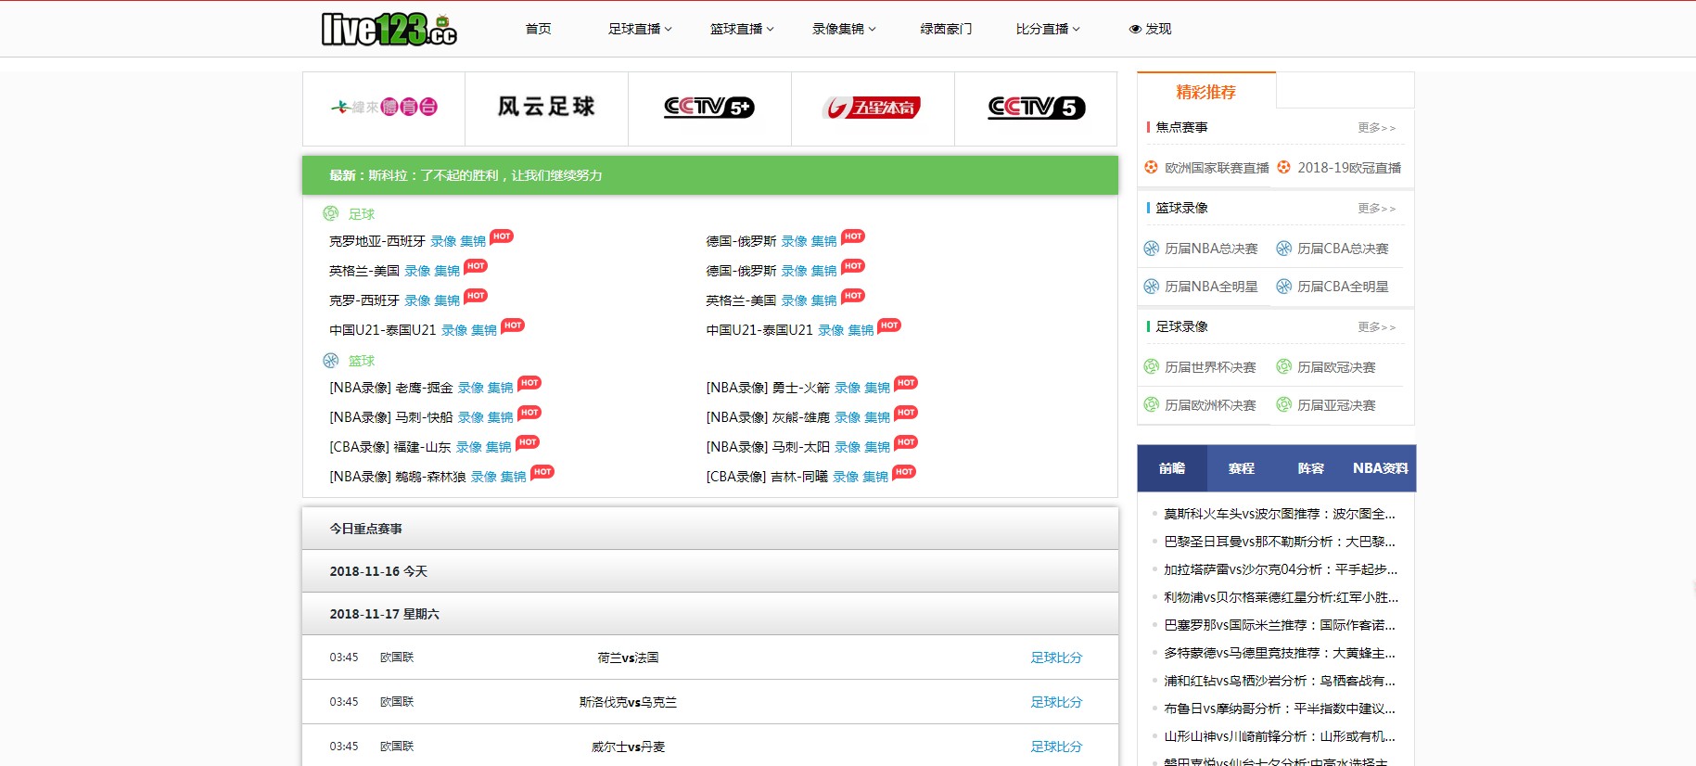Open the 首页 home menu item
Image resolution: width=1696 pixels, height=766 pixels.
click(x=538, y=29)
